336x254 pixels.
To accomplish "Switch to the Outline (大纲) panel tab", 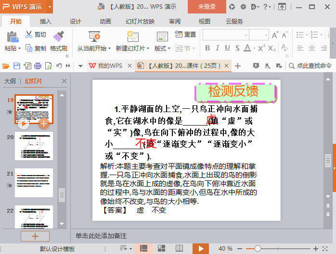I will pos(10,81).
